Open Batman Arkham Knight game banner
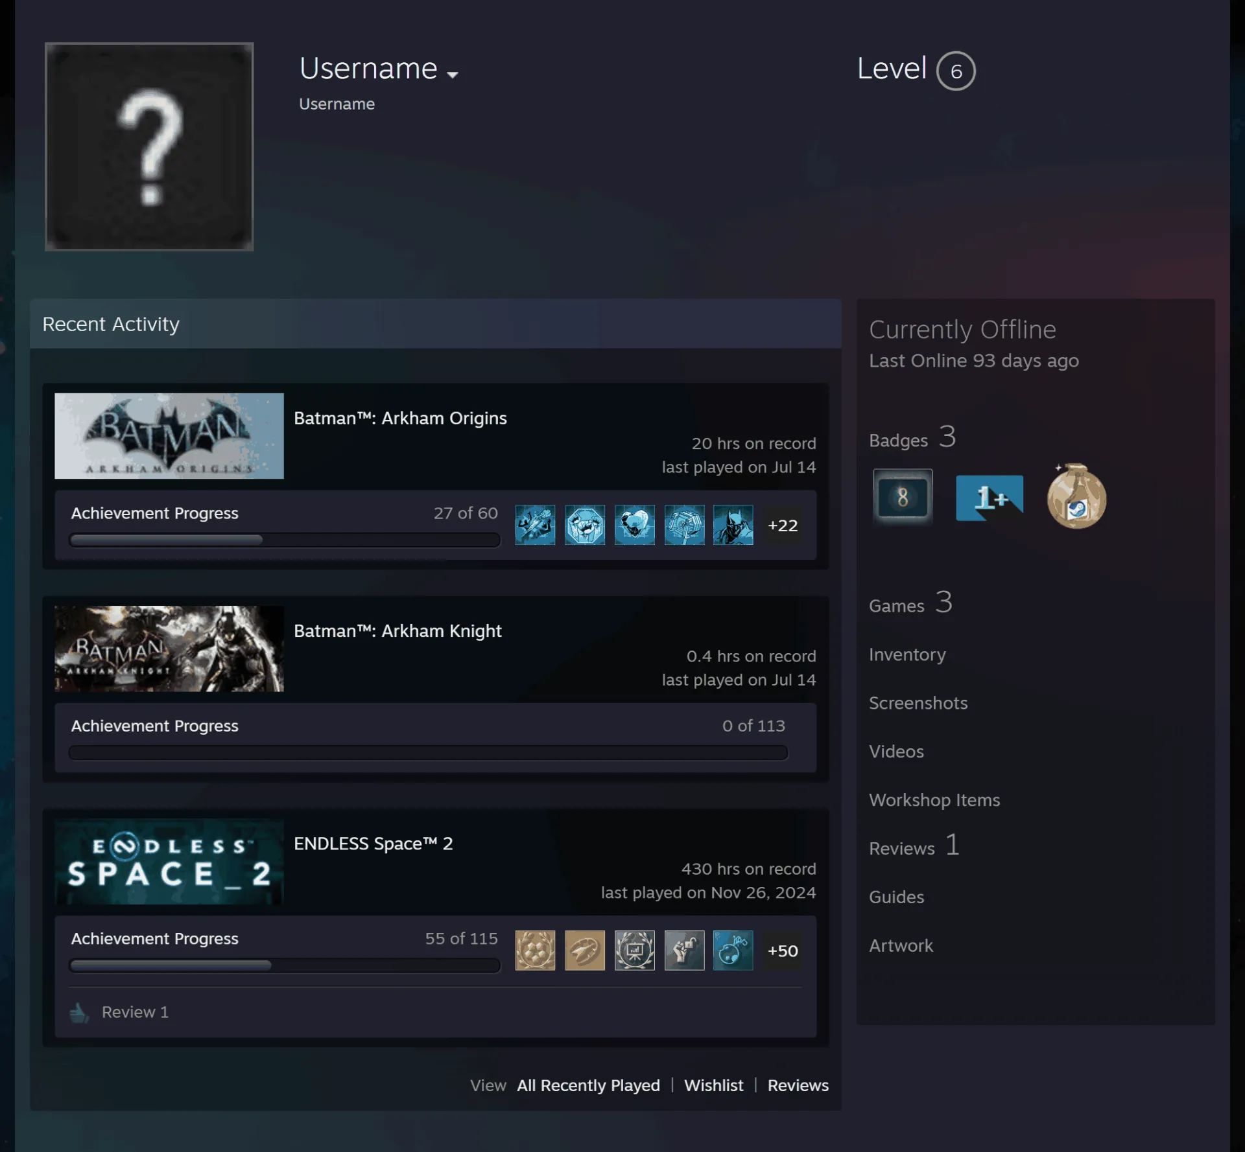The width and height of the screenshot is (1245, 1152). point(169,649)
